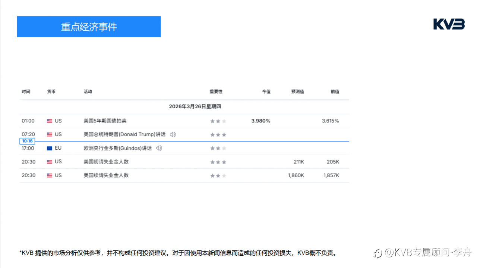Click the 17:00 time cell
Image resolution: width=477 pixels, height=268 pixels.
click(28, 148)
